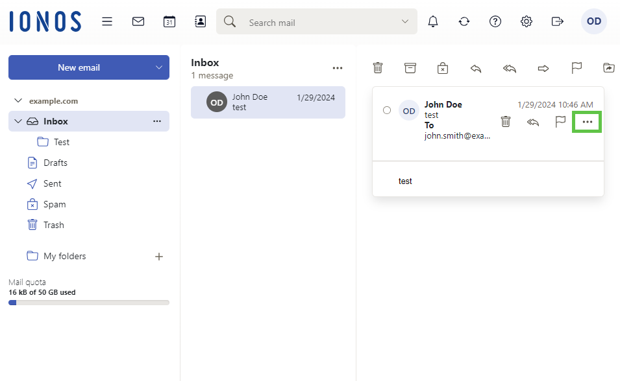The height and width of the screenshot is (381, 620).
Task: Archive the message using toolbar archive icon
Action: click(x=410, y=68)
